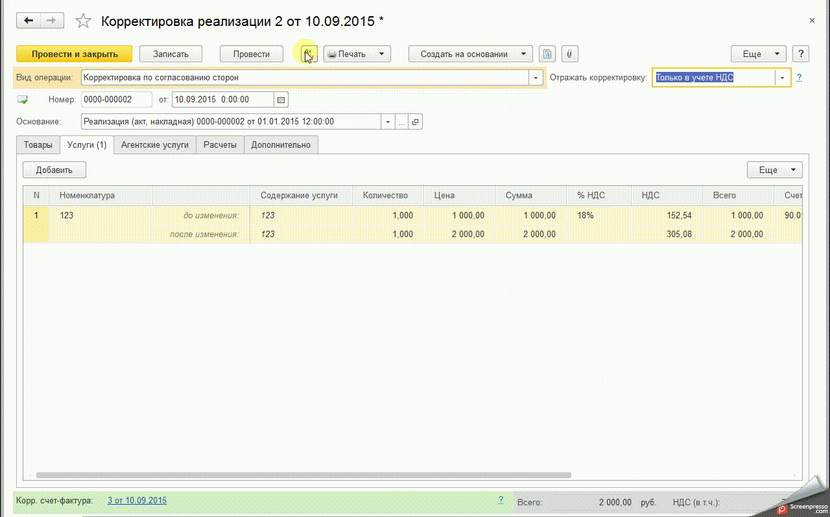Image resolution: width=830 pixels, height=517 pixels.
Task: Click into the date field 10.09.2015 0:00:00
Action: pyautogui.click(x=223, y=100)
